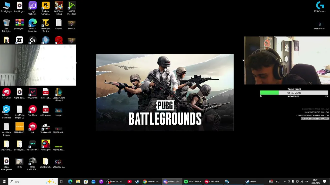Click the PUBG Battlegrounds splash image
Screen dimensions: 330x185
pos(165,92)
